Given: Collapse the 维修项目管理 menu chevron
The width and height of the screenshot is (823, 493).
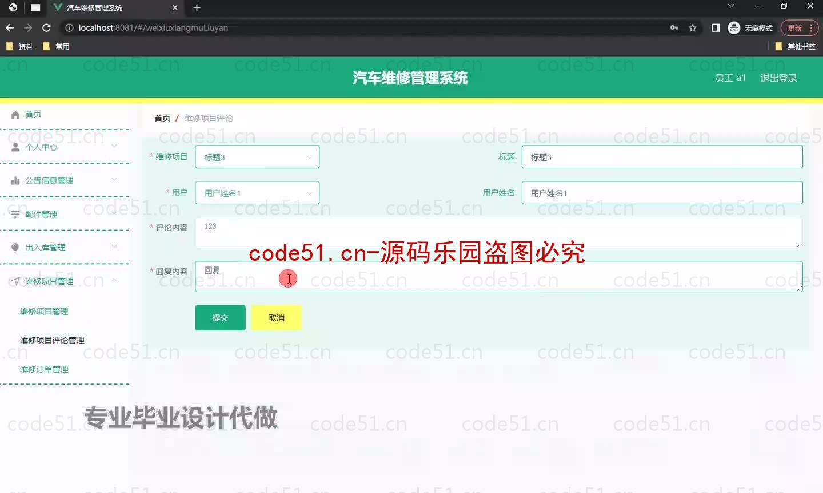Looking at the screenshot, I should [x=114, y=280].
